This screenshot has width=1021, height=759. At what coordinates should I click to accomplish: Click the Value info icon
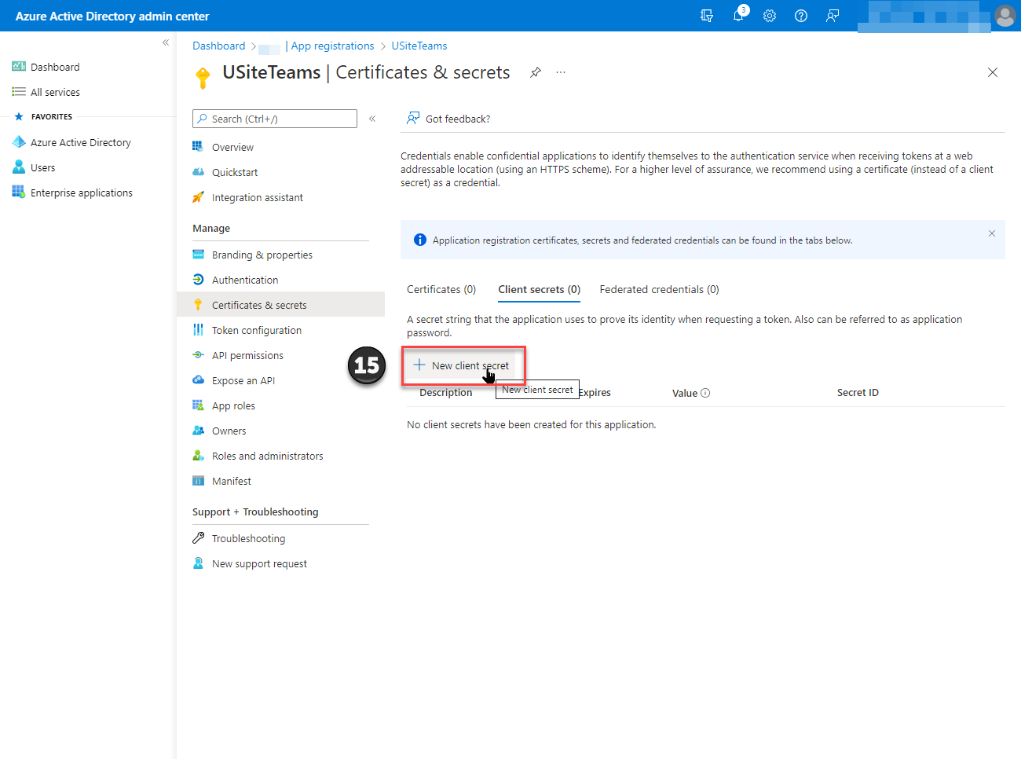[705, 393]
